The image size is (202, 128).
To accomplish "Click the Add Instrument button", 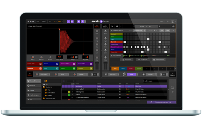I will (159, 60).
